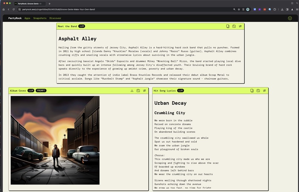Click the blue extension icon in toolbar
This screenshot has height=192, width=299.
pyautogui.click(x=255, y=9)
